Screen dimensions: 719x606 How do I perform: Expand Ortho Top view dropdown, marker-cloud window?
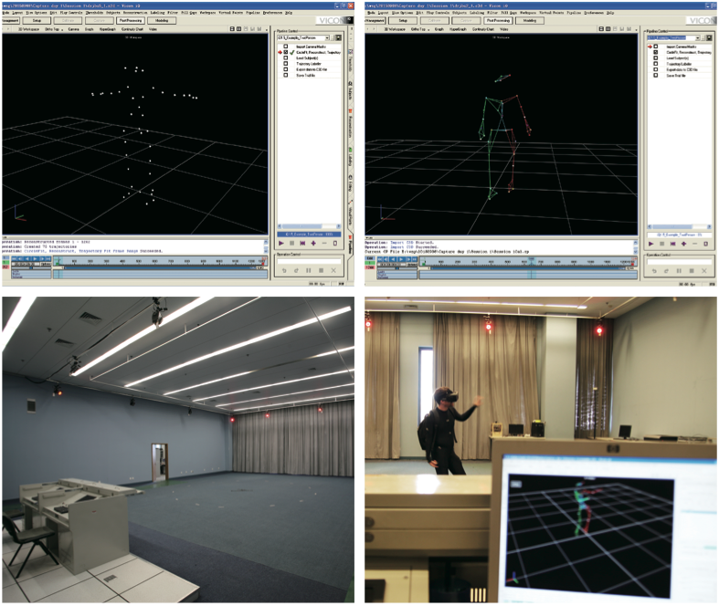62,29
